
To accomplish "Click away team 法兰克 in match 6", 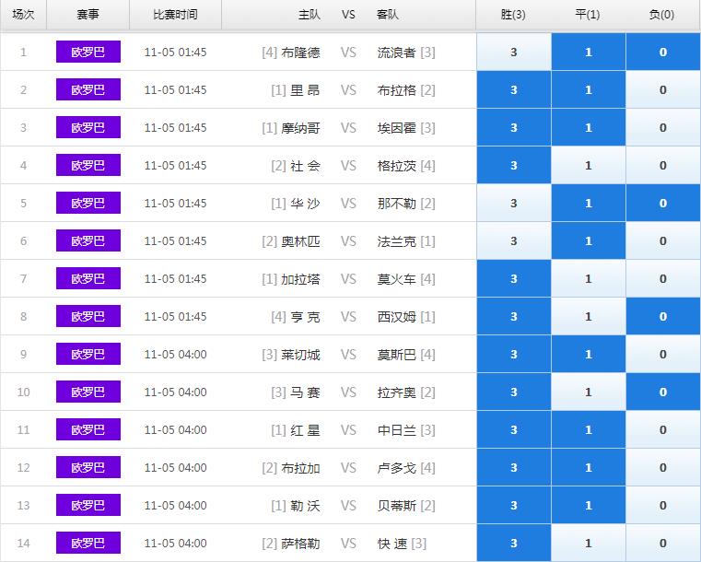I will click(396, 241).
